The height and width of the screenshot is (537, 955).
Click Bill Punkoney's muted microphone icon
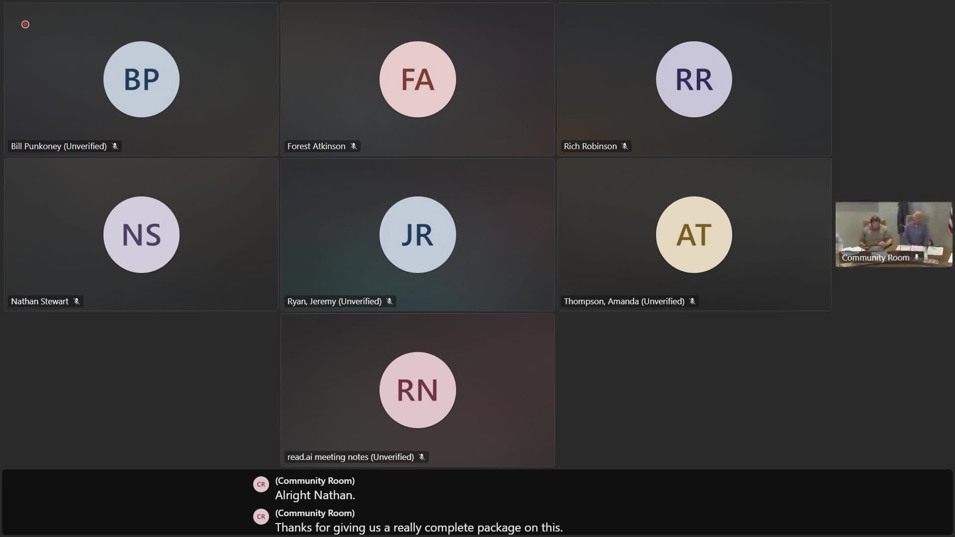[115, 146]
